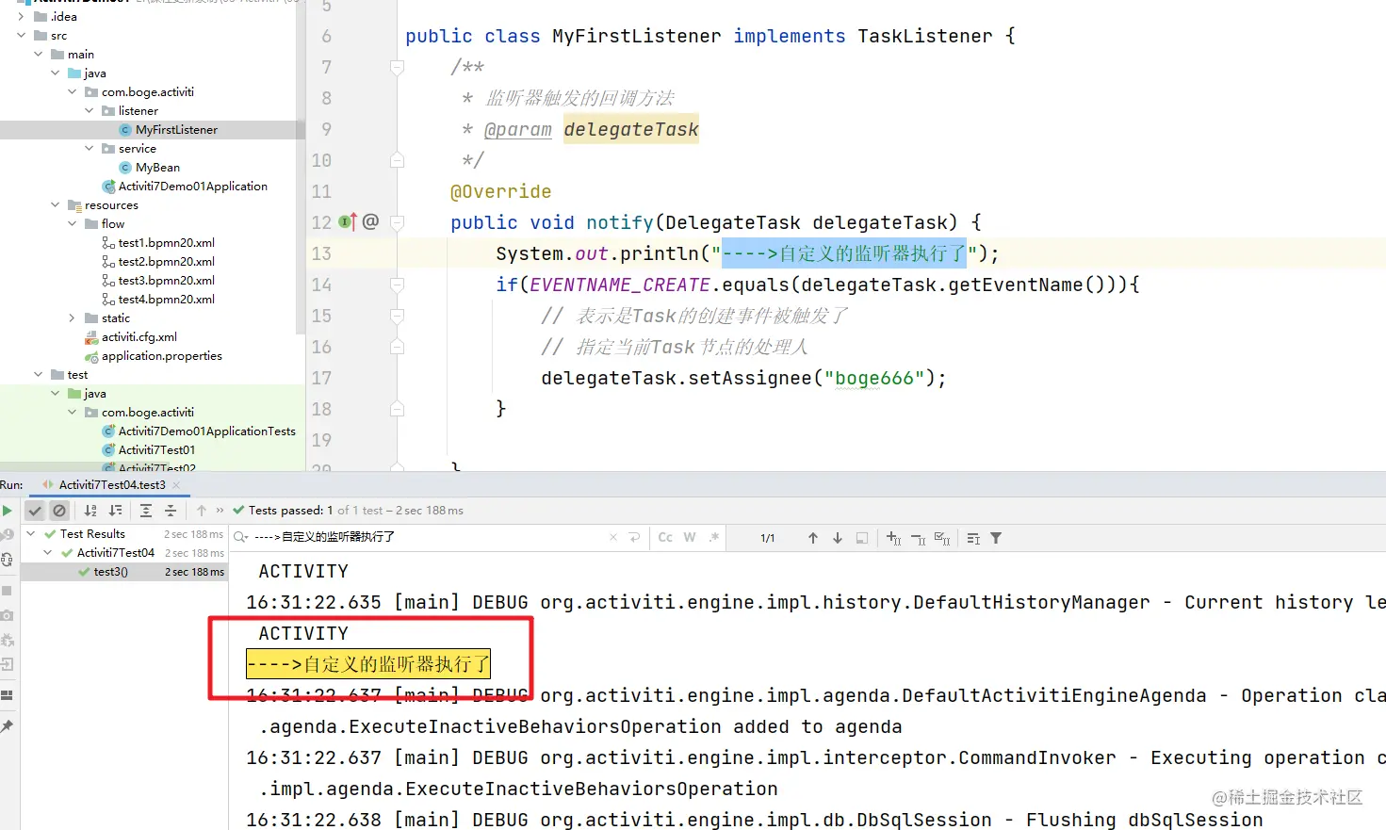This screenshot has height=830, width=1386.
Task: Open test2.bpmn20.xml file
Action: point(166,262)
